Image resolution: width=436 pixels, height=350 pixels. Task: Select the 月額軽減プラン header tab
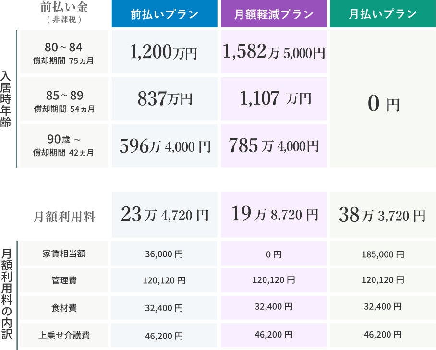point(274,14)
